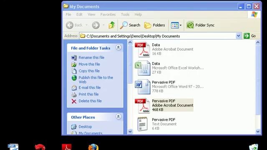Open the Edit menu

[79, 15]
